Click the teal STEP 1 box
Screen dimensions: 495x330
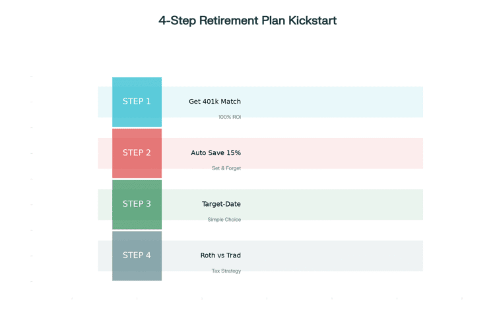(137, 102)
